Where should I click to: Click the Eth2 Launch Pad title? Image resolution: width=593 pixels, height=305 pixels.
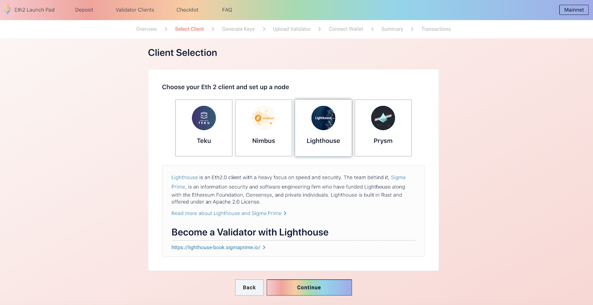35,10
